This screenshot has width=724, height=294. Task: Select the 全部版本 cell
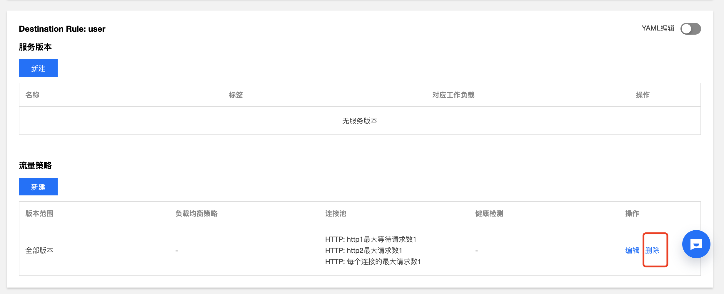39,250
